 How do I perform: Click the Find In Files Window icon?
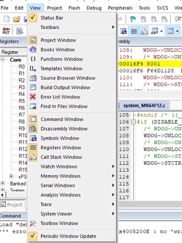pyautogui.click(x=33, y=106)
